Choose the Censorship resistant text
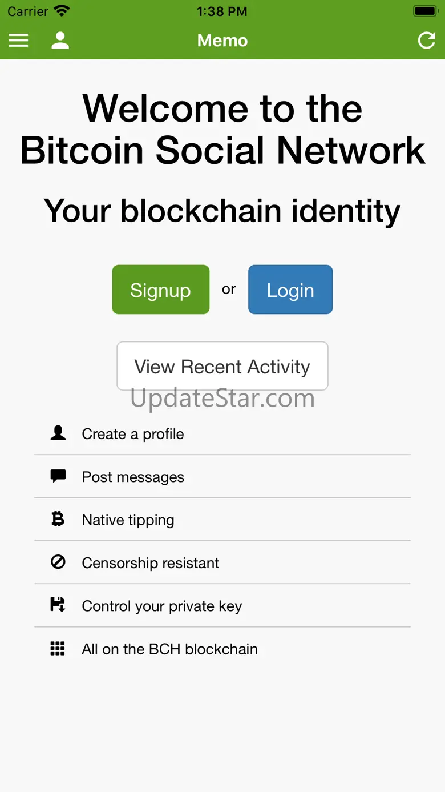445x792 pixels. 151,563
